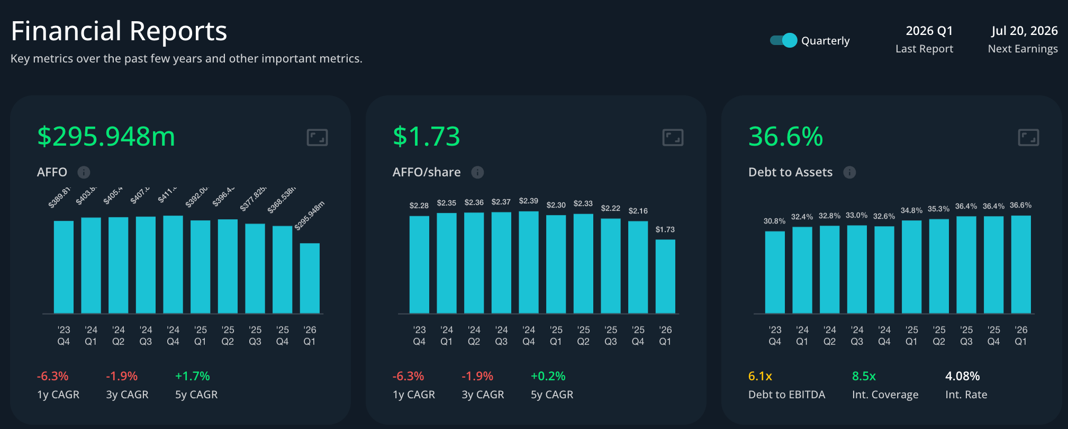Image resolution: width=1068 pixels, height=429 pixels.
Task: Expand the AFFO/share chart to fullscreen
Action: [x=673, y=138]
